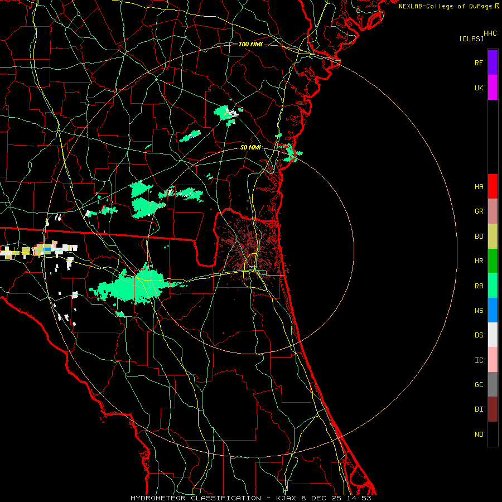Click the 'GC' legend label
Screen dimensions: 502x502
point(479,384)
